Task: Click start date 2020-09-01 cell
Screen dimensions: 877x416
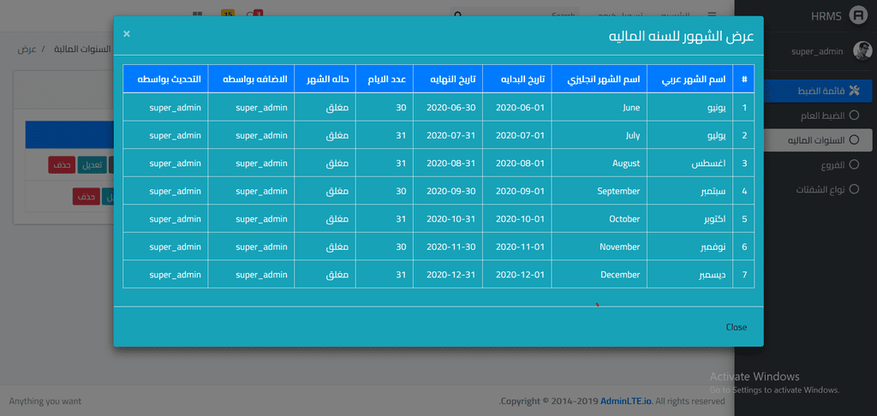Action: 516,191
